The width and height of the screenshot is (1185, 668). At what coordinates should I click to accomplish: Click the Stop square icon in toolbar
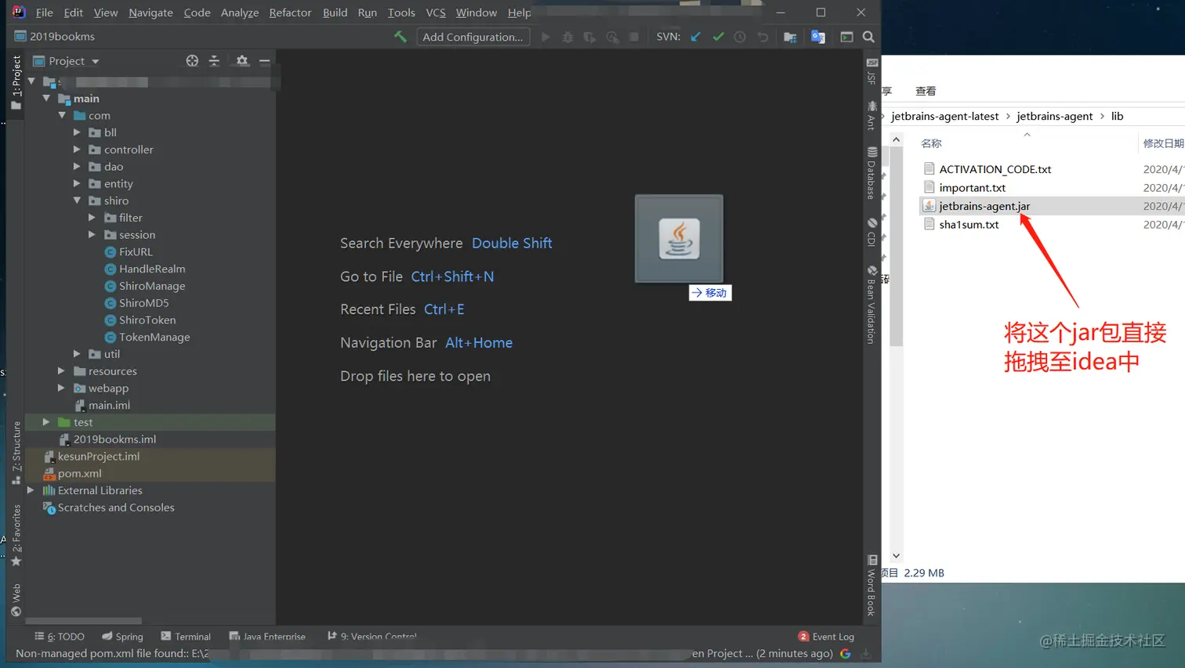click(x=634, y=37)
